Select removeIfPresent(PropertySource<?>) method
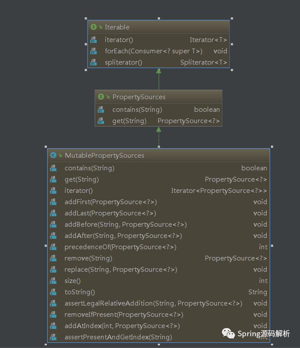This screenshot has width=300, height=348. pos(124,315)
